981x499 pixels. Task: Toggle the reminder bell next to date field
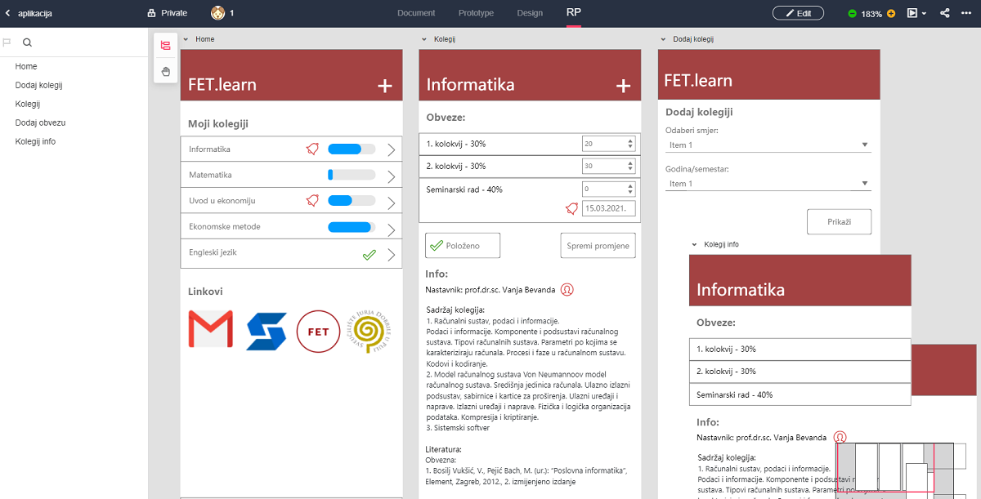coord(571,208)
